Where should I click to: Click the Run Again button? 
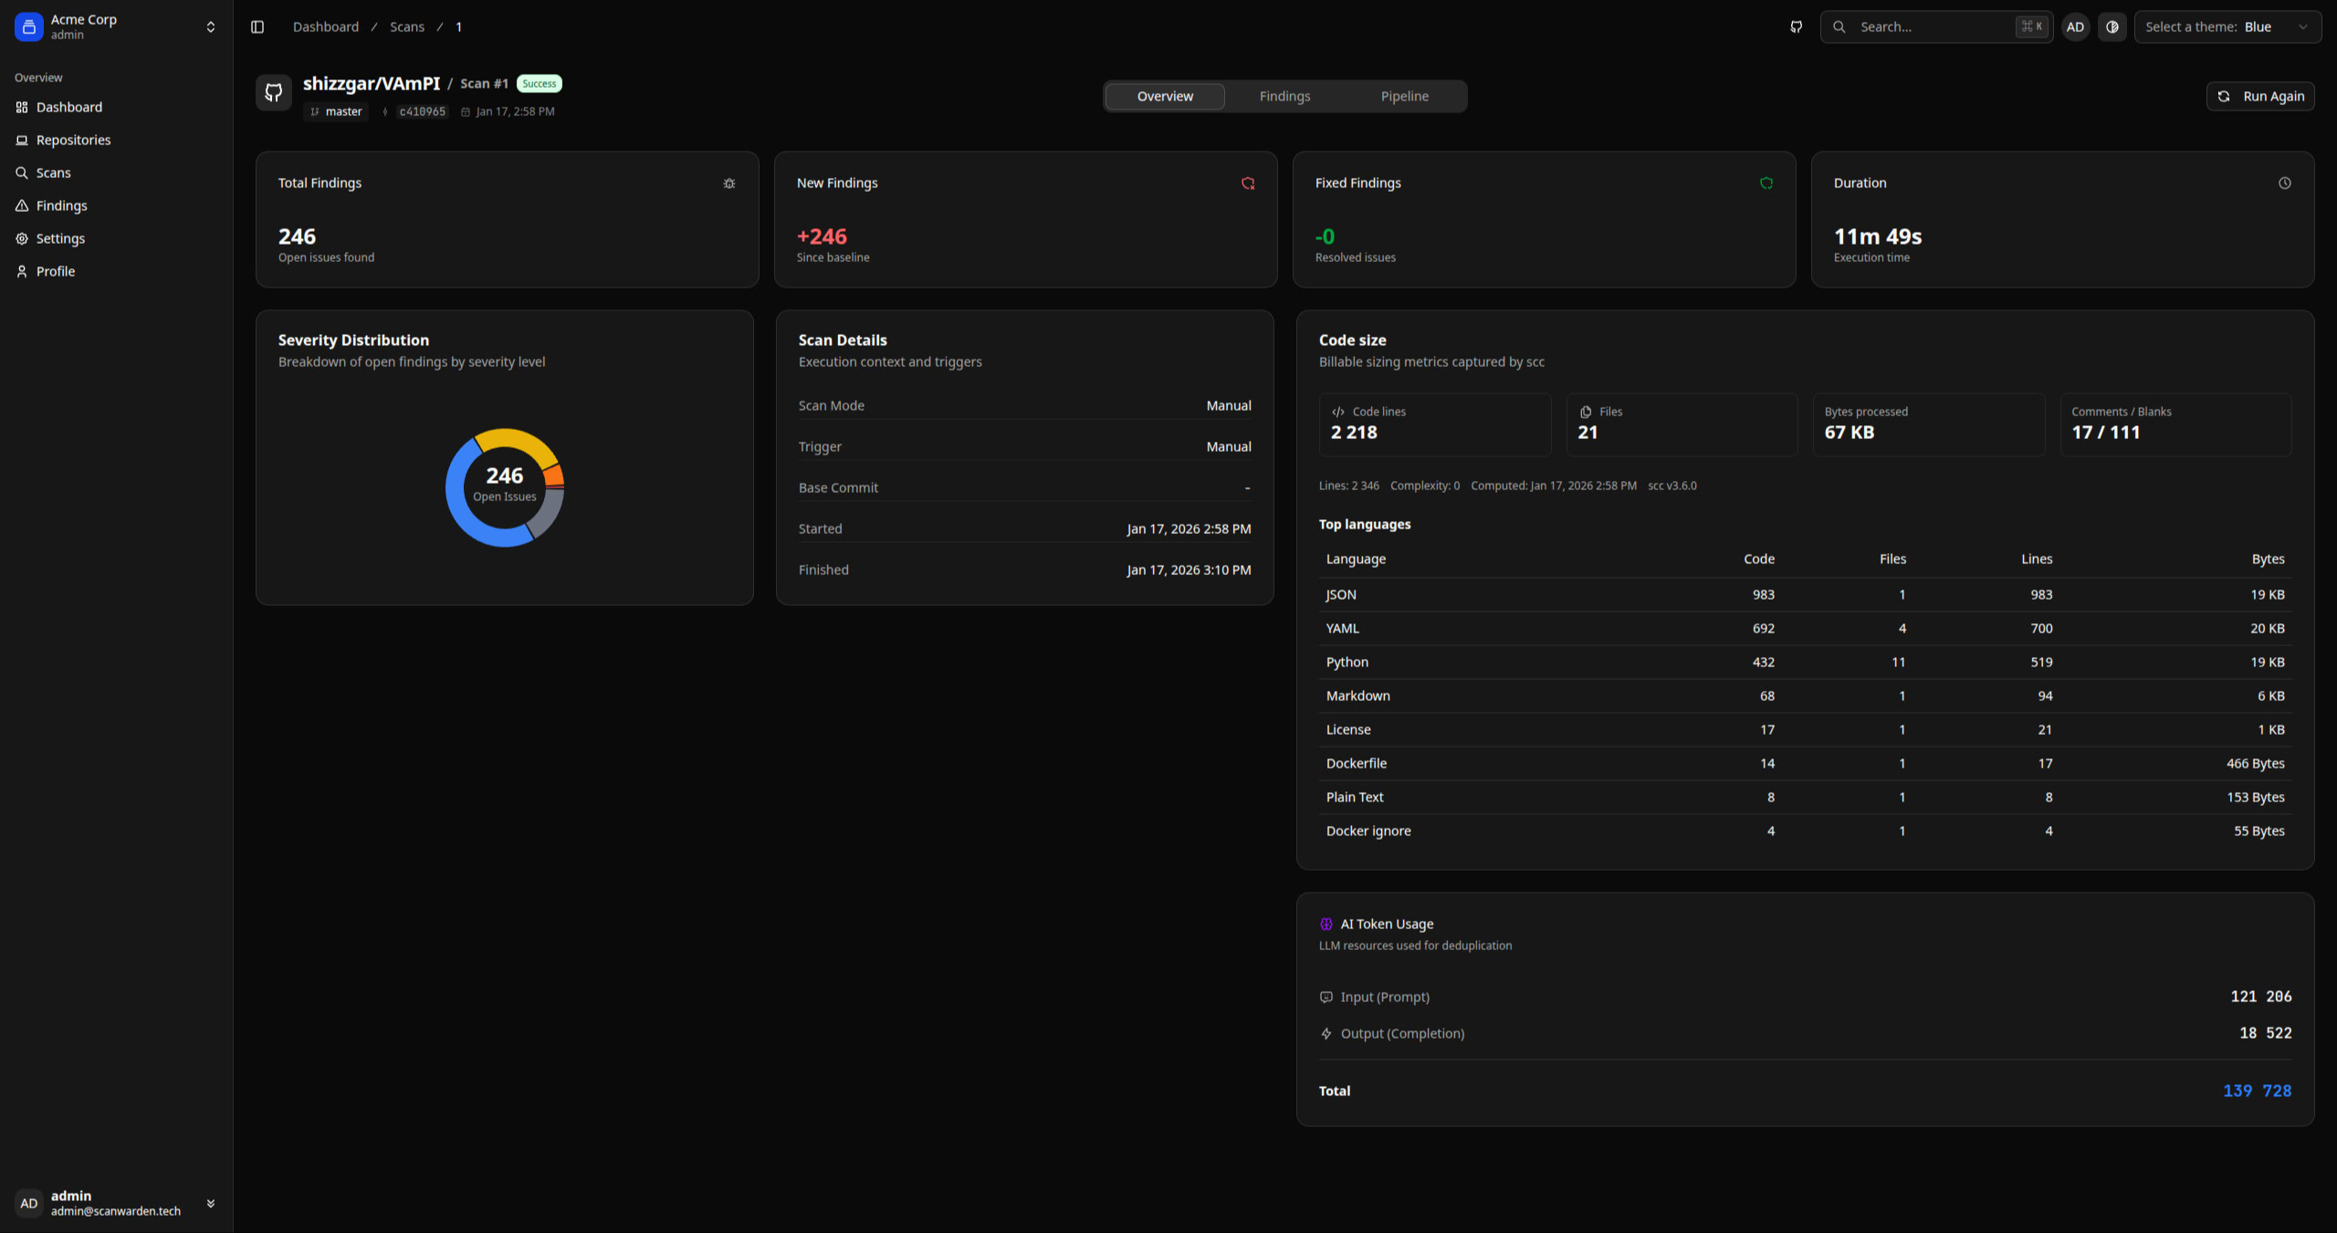point(2260,96)
